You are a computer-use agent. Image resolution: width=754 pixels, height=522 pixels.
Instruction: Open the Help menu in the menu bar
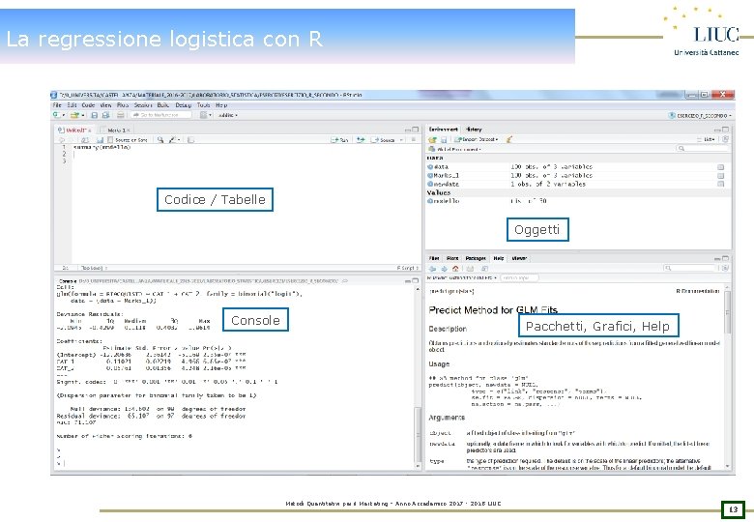pyautogui.click(x=221, y=104)
